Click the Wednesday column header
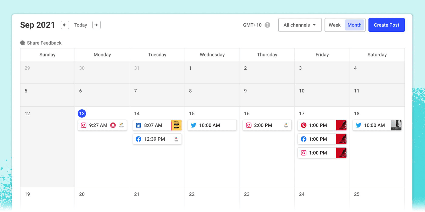This screenshot has height=212, width=425. (212, 55)
